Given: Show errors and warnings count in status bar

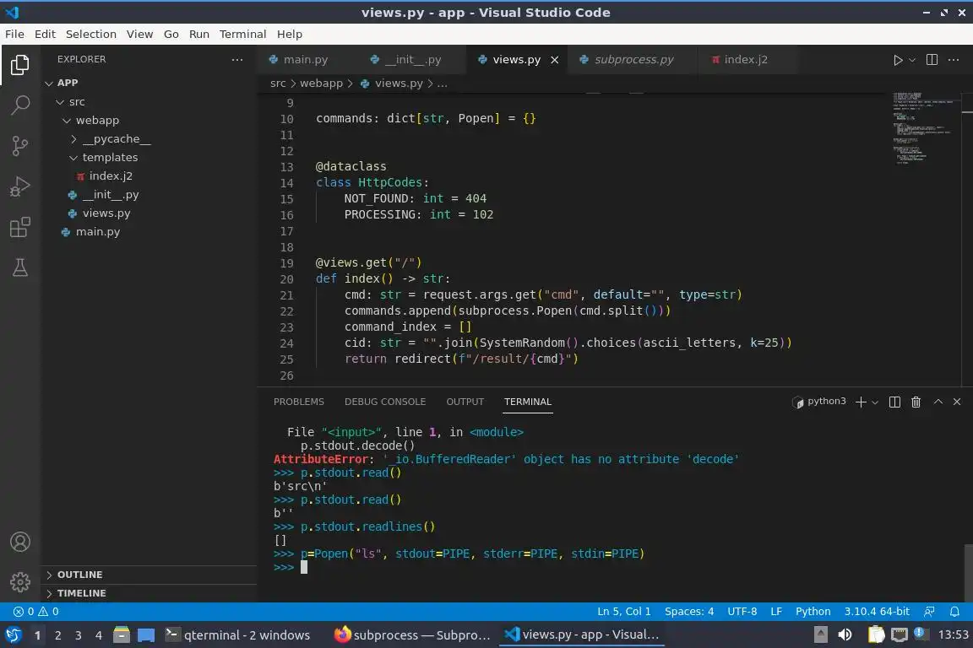Looking at the screenshot, I should coord(36,612).
